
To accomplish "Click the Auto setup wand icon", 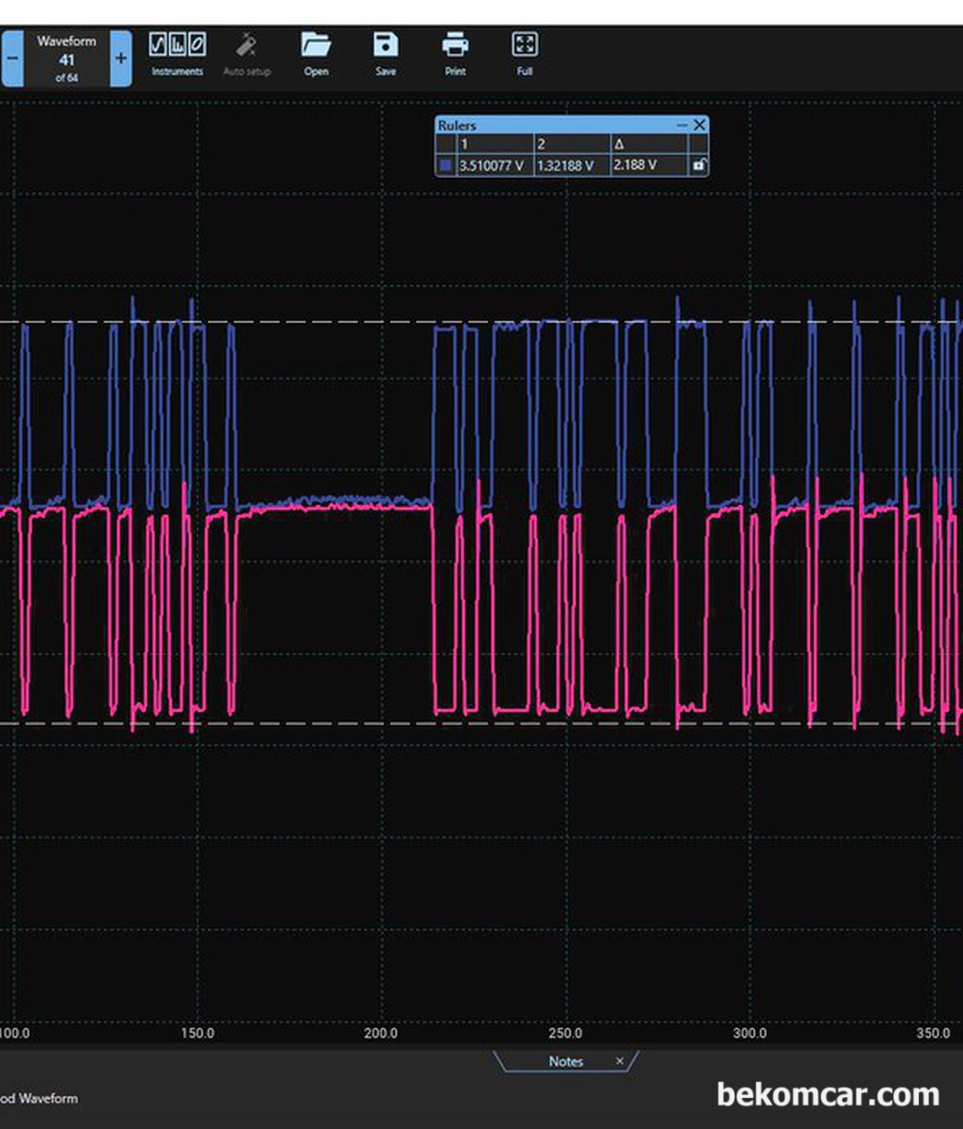I will [246, 44].
